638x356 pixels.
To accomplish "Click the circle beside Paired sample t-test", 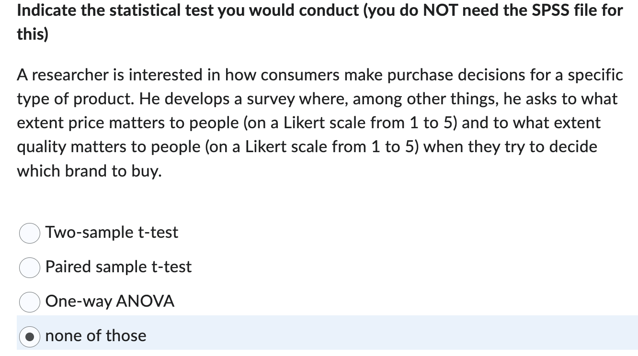I will point(29,268).
